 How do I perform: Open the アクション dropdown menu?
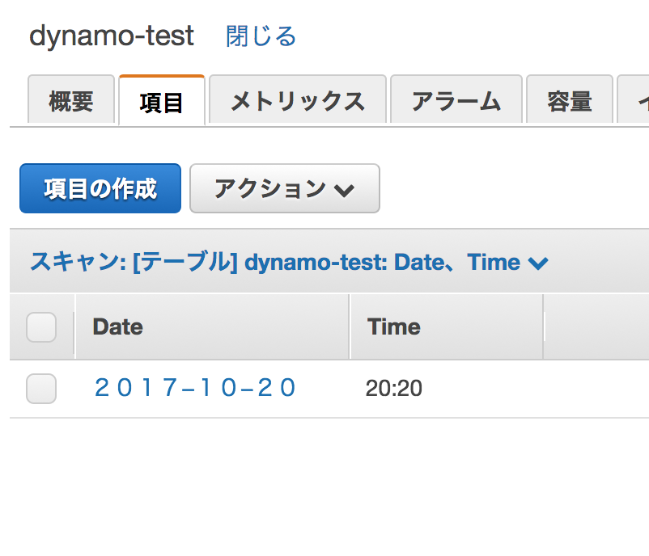(x=285, y=188)
